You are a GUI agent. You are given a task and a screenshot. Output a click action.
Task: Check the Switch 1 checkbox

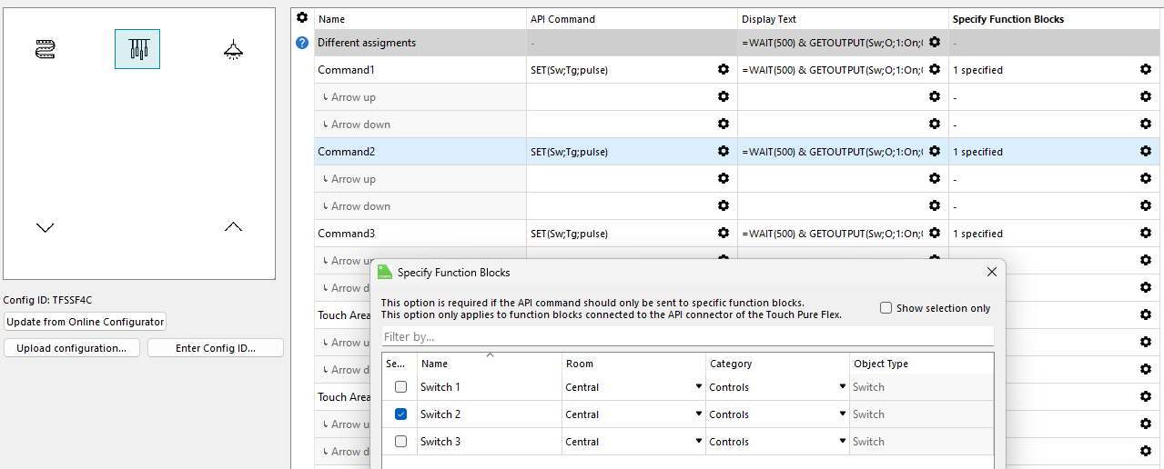[400, 387]
